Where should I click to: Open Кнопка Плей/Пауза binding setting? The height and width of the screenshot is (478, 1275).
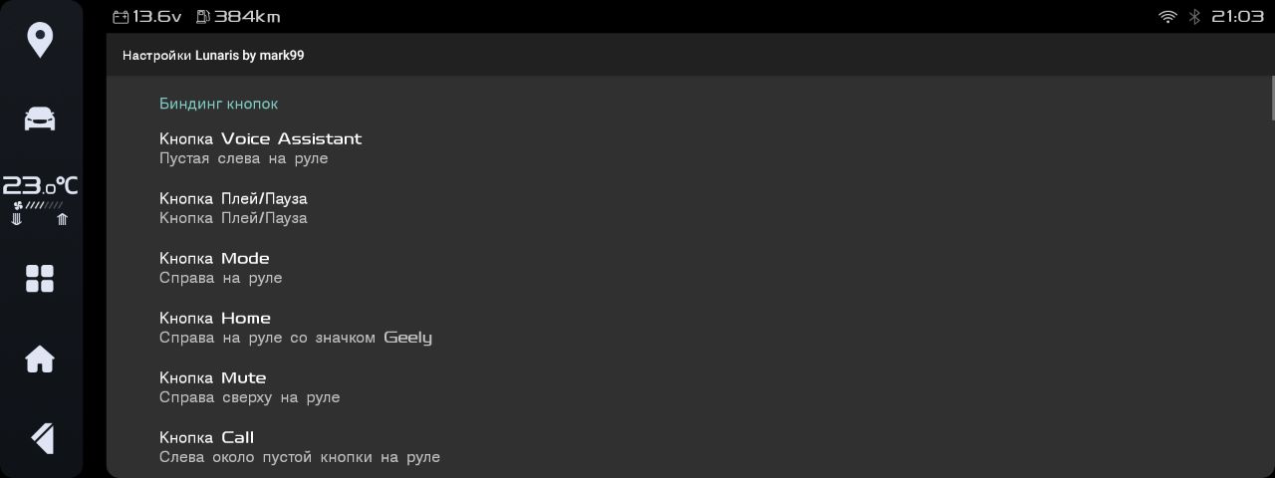688,207
